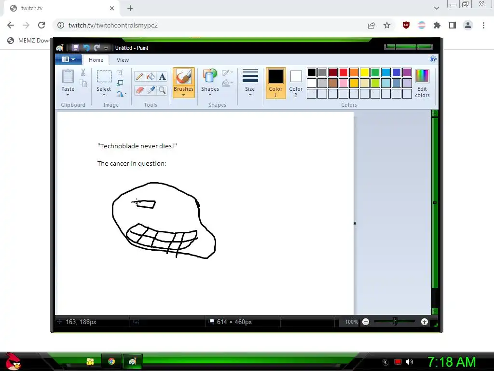The height and width of the screenshot is (371, 494).
Task: Toggle the Chrome side panel
Action: pyautogui.click(x=453, y=25)
